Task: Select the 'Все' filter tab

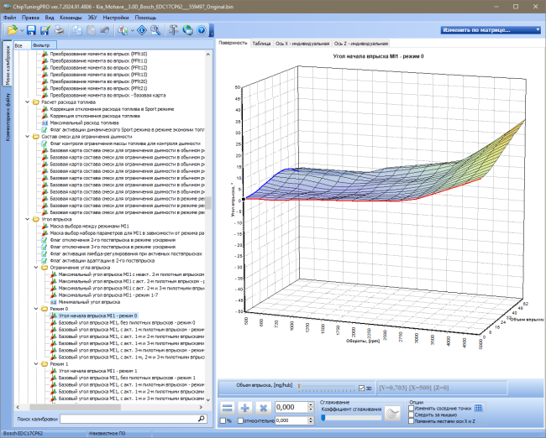Action: pos(22,45)
